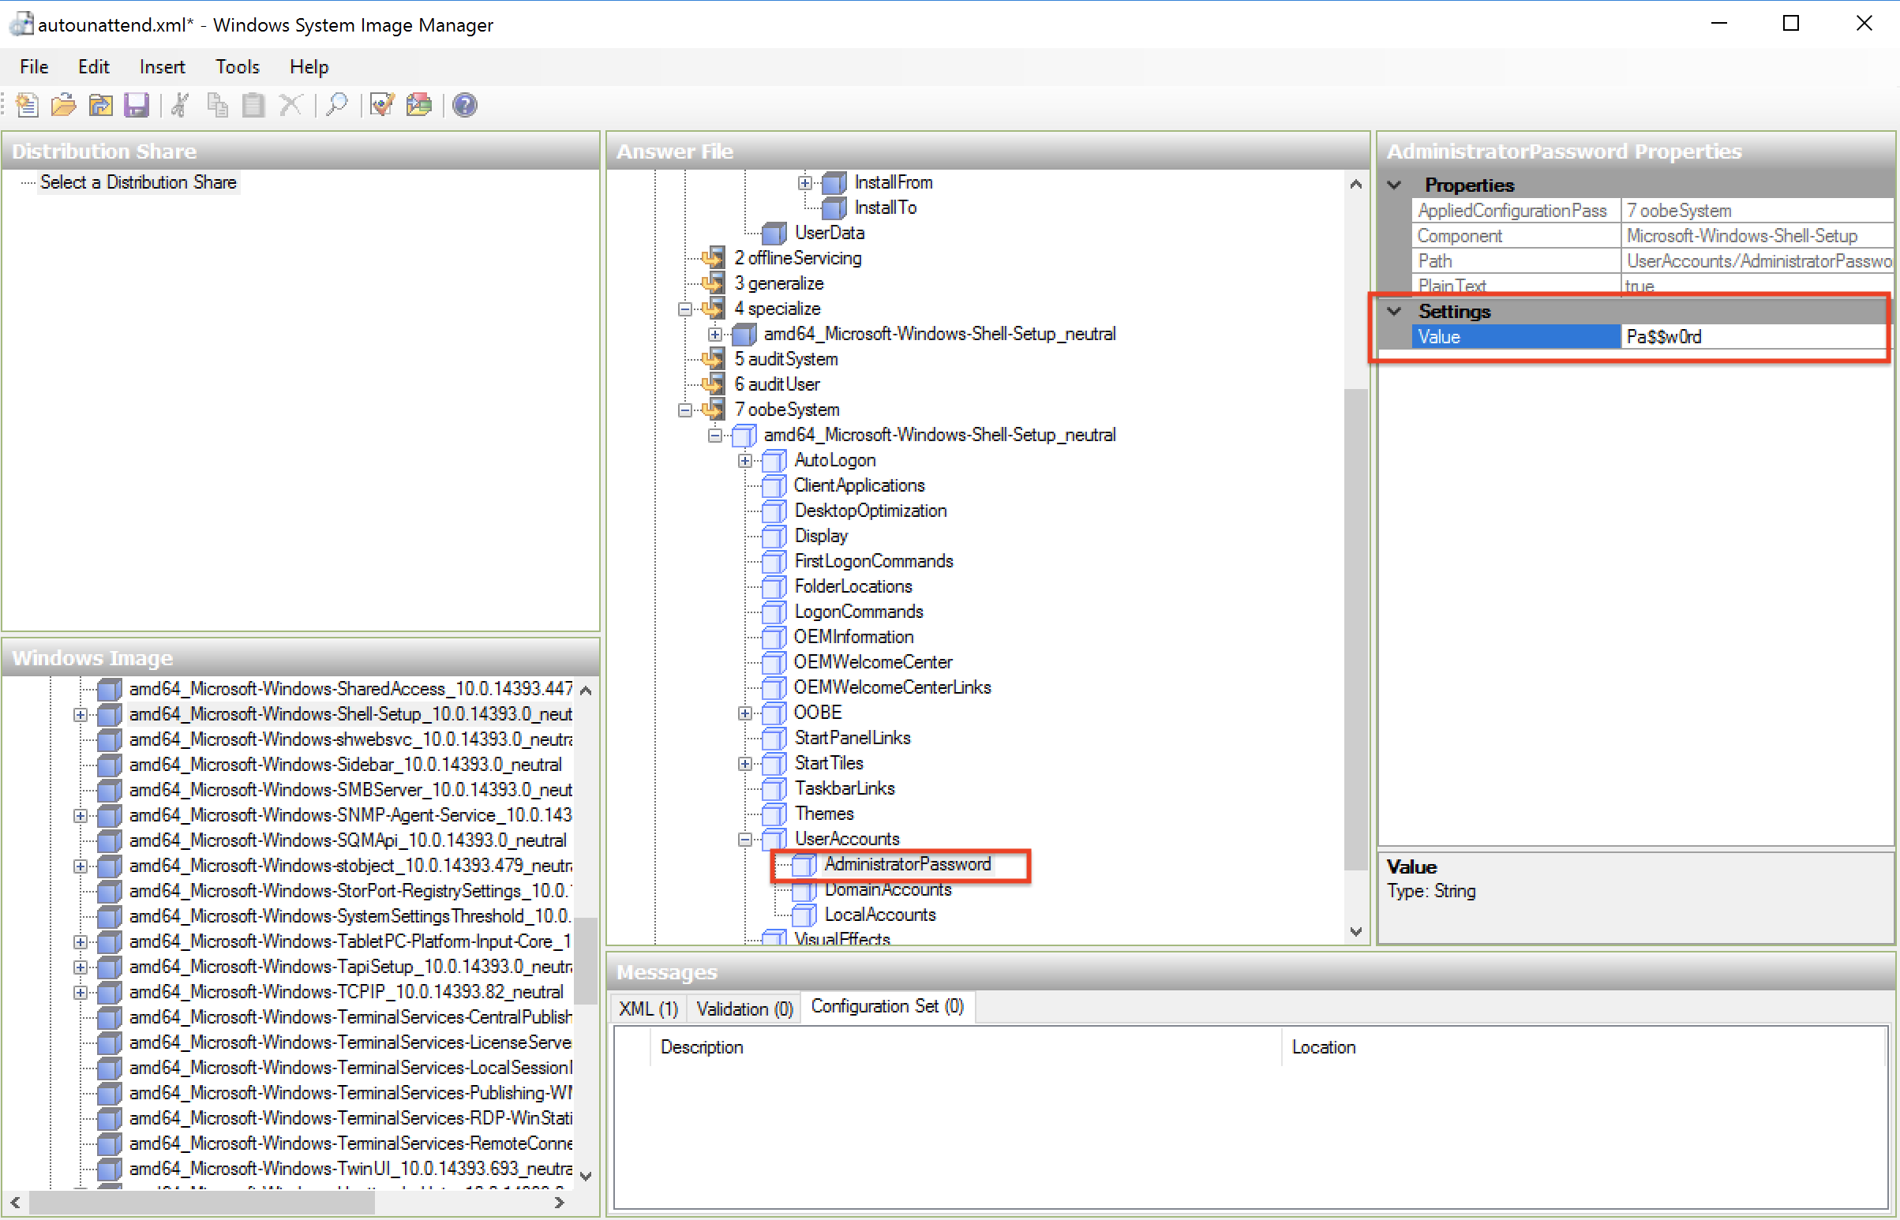Viewport: 1900px width, 1220px height.
Task: Save the autounattend.xml answer file
Action: [137, 105]
